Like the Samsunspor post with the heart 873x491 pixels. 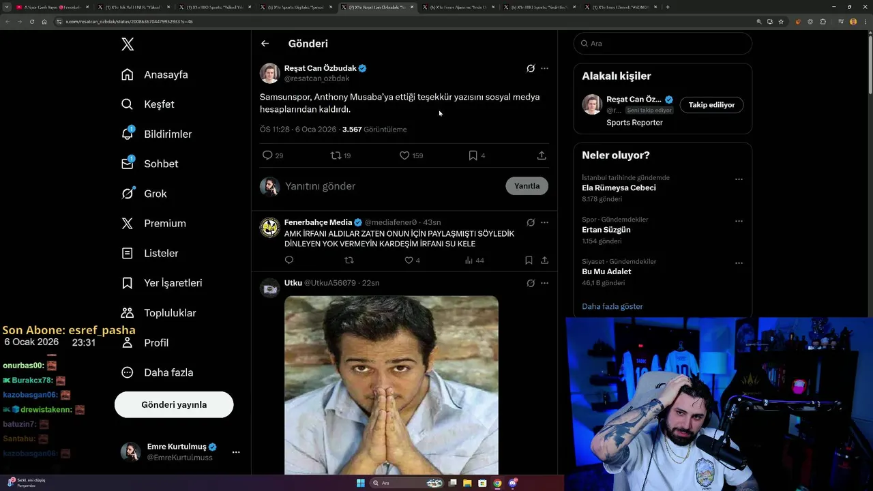(x=404, y=155)
